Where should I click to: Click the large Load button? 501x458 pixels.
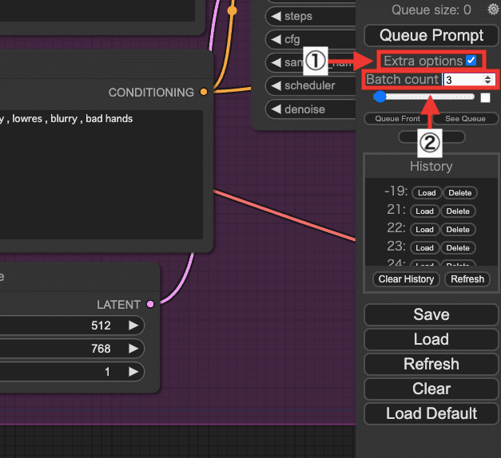(431, 339)
